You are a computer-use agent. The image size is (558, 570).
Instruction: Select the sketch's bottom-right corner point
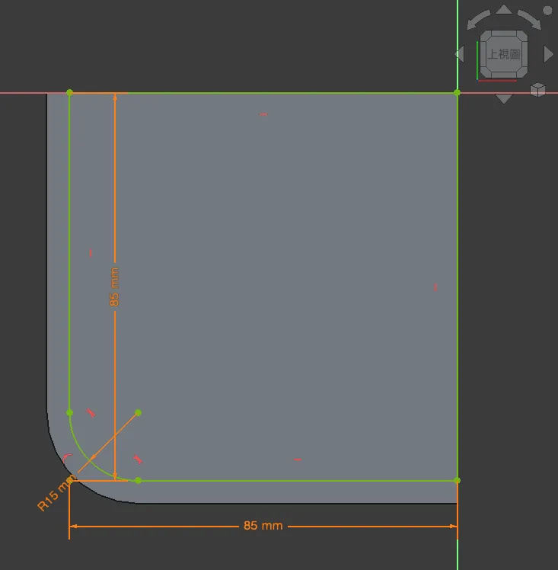pos(457,480)
